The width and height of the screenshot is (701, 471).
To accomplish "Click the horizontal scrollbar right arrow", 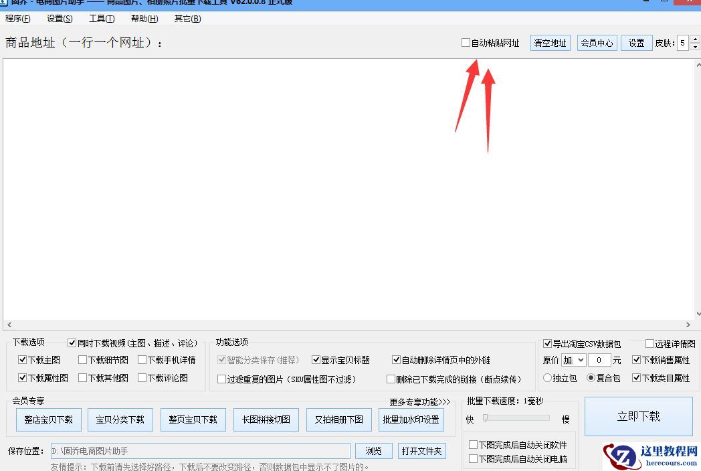I will tap(688, 324).
